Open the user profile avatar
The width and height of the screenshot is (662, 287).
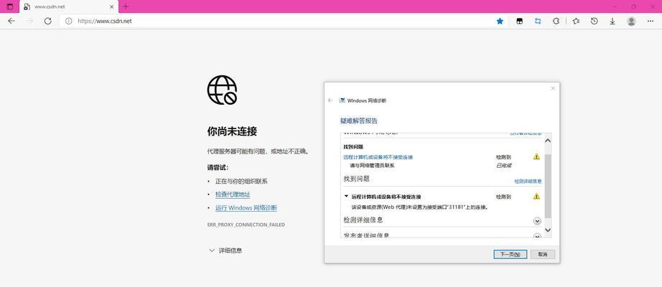[x=631, y=21]
